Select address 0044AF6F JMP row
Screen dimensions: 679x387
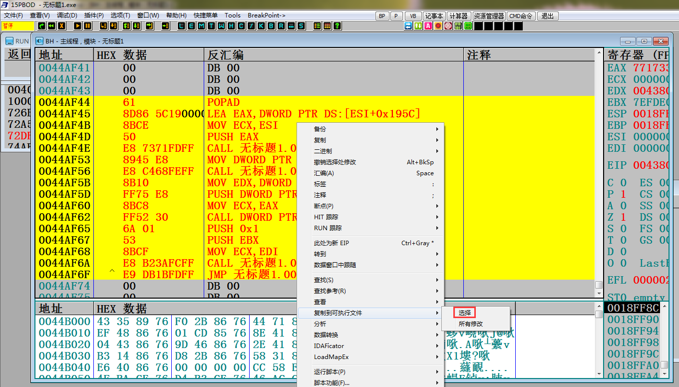(315, 274)
